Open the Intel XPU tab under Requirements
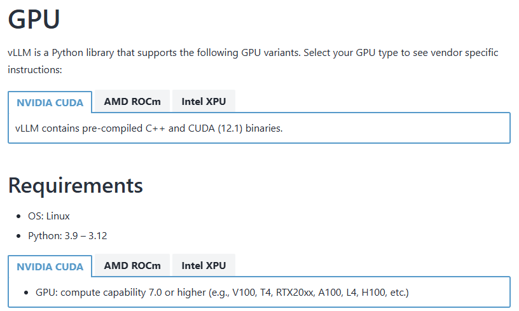 204,265
